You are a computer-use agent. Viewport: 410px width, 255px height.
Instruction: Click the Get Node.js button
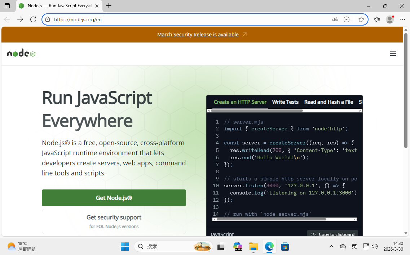click(114, 198)
